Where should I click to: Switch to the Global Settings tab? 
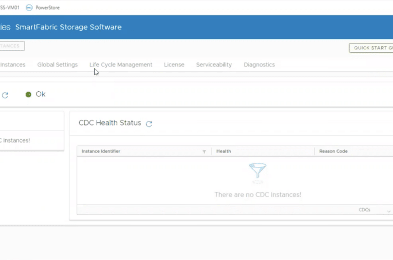pyautogui.click(x=57, y=64)
